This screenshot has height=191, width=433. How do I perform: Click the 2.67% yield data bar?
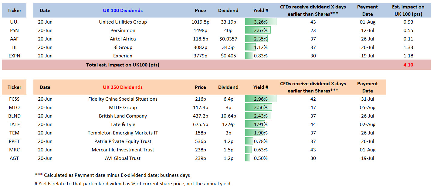258,30
